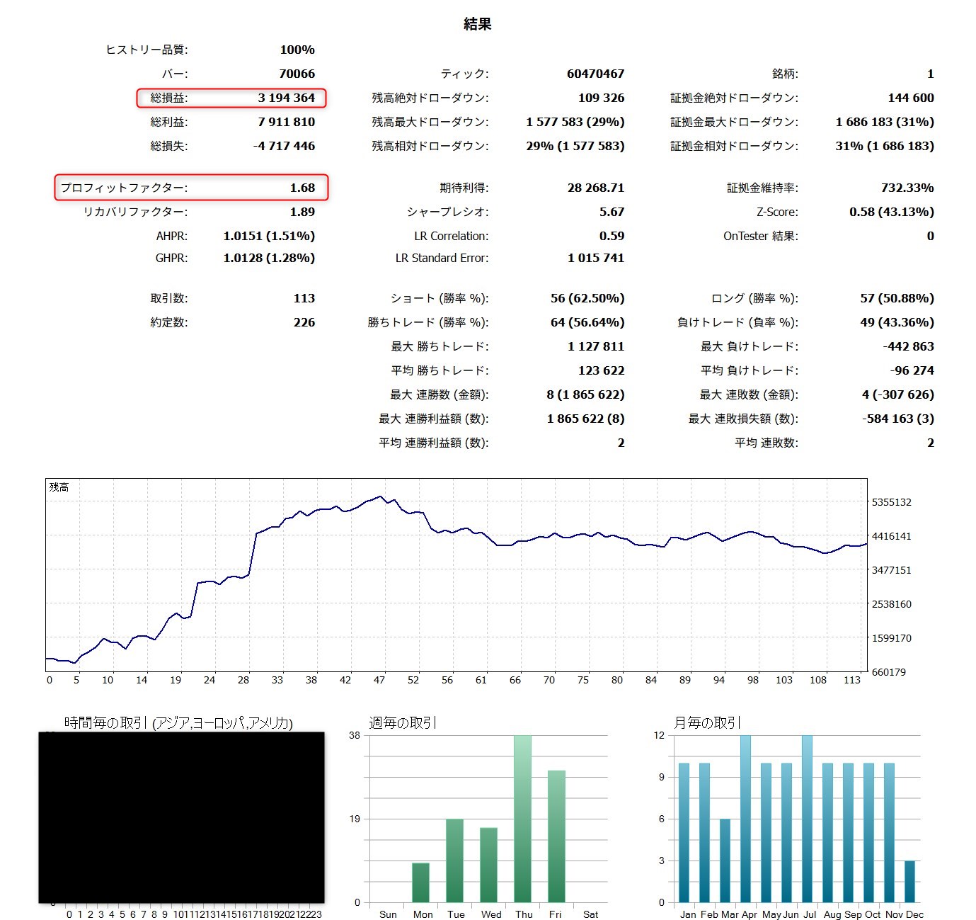Click the 最大 負けトレード value -442 863
The height and width of the screenshot is (920, 976).
(x=908, y=346)
